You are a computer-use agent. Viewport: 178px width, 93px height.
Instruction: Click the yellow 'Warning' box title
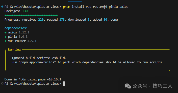(x=14, y=50)
